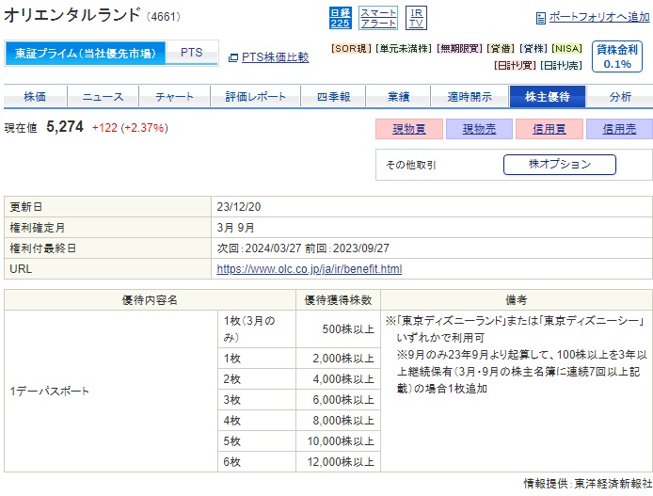
Task: Open PTS株価比較 link
Action: click(276, 57)
